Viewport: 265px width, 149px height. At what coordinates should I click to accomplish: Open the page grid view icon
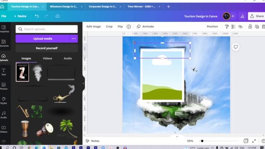click(246, 141)
